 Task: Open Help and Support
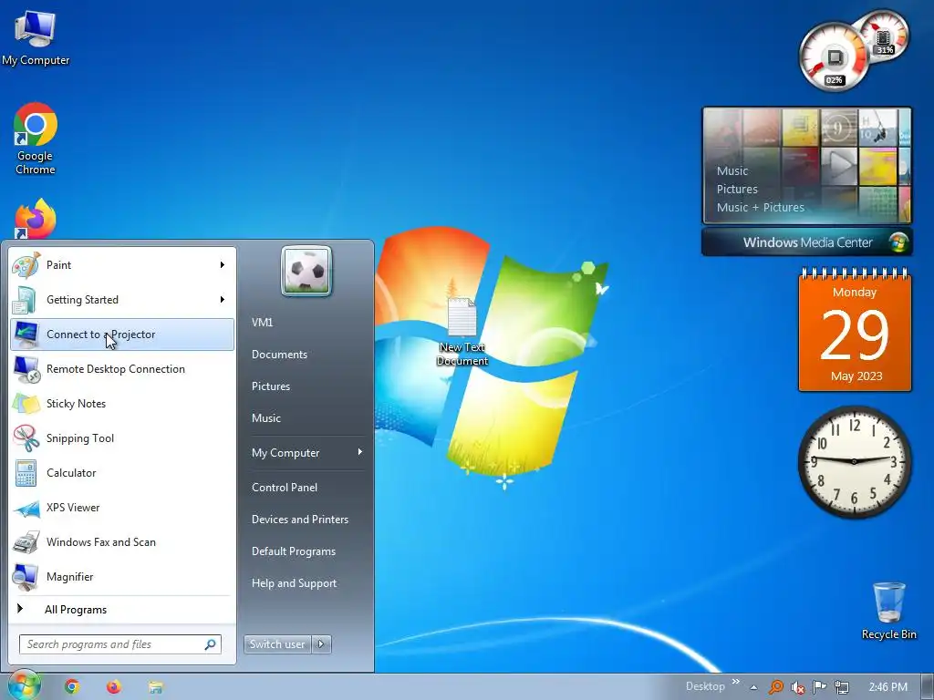[x=294, y=583]
